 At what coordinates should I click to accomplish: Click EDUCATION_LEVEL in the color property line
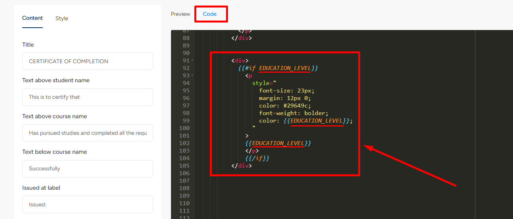tap(317, 121)
